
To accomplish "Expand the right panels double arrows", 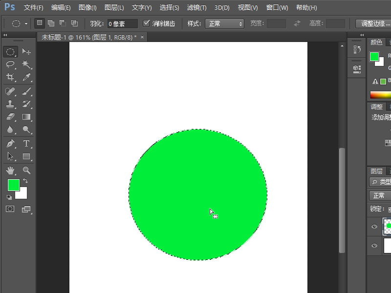I will pyautogui.click(x=362, y=35).
